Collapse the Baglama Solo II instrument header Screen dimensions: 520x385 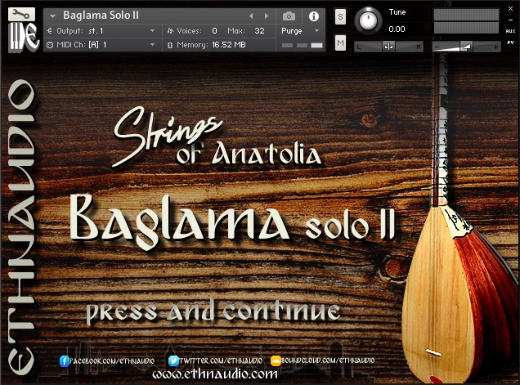click(52, 16)
